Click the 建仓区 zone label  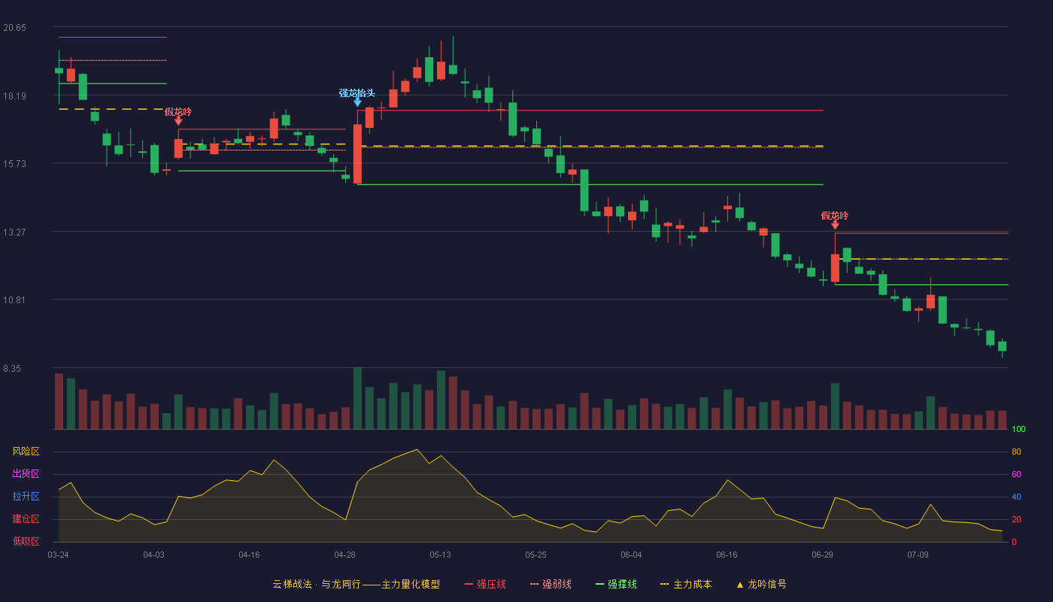26,519
